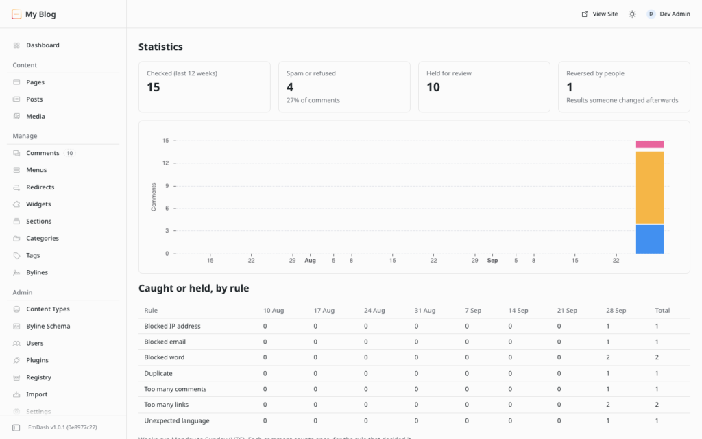This screenshot has height=439, width=702.
Task: Click the orange segment of chart bar
Action: 649,187
